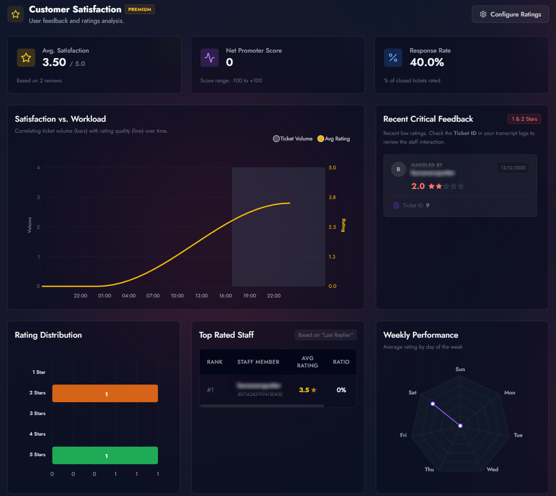Click the Saturday data point on radar chart
Image resolution: width=556 pixels, height=496 pixels.
tap(432, 404)
